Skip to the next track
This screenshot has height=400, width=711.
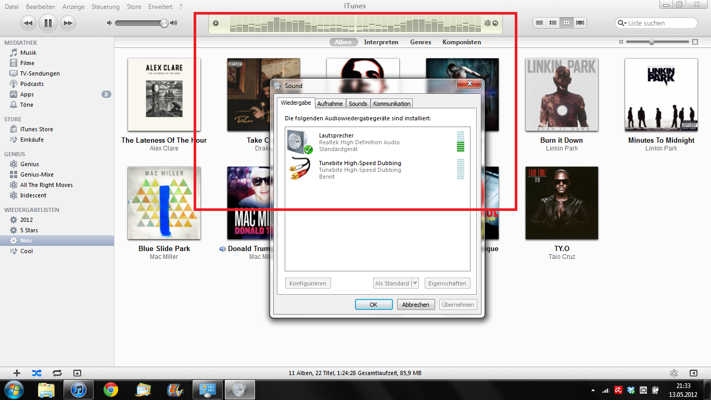(68, 23)
